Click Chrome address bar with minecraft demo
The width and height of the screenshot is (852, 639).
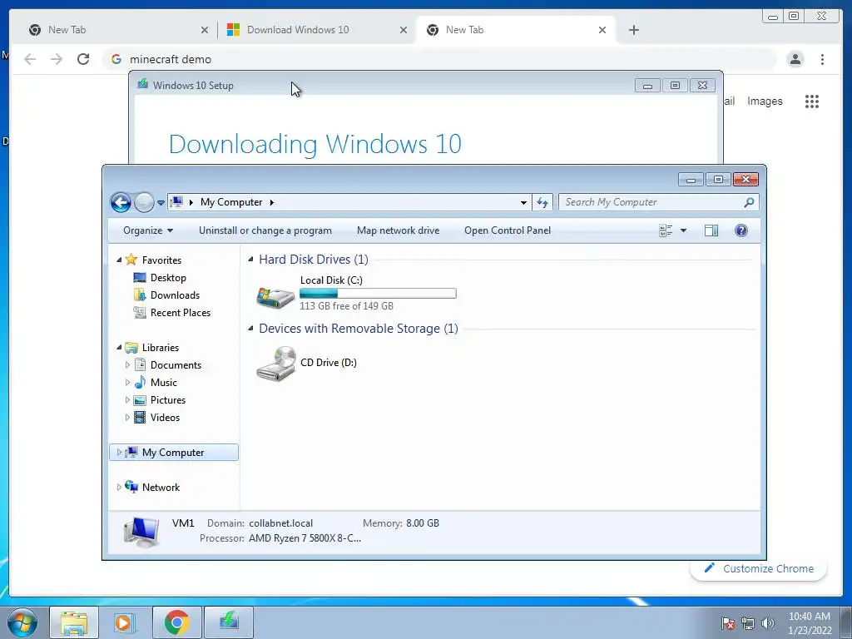pyautogui.click(x=438, y=59)
